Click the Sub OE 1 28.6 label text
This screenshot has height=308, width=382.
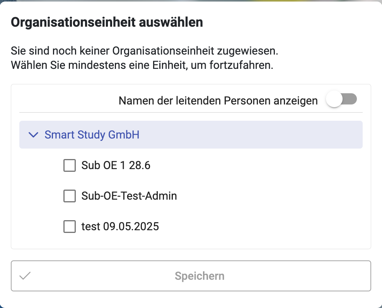(x=116, y=166)
